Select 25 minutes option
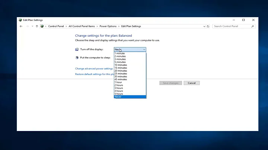268x150 pixels. point(130,74)
